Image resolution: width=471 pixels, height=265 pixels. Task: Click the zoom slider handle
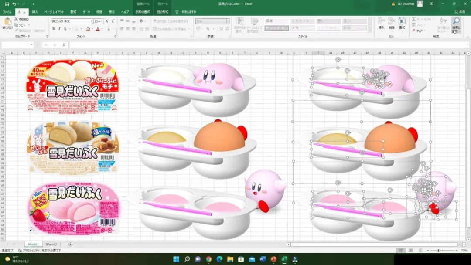coord(439,250)
